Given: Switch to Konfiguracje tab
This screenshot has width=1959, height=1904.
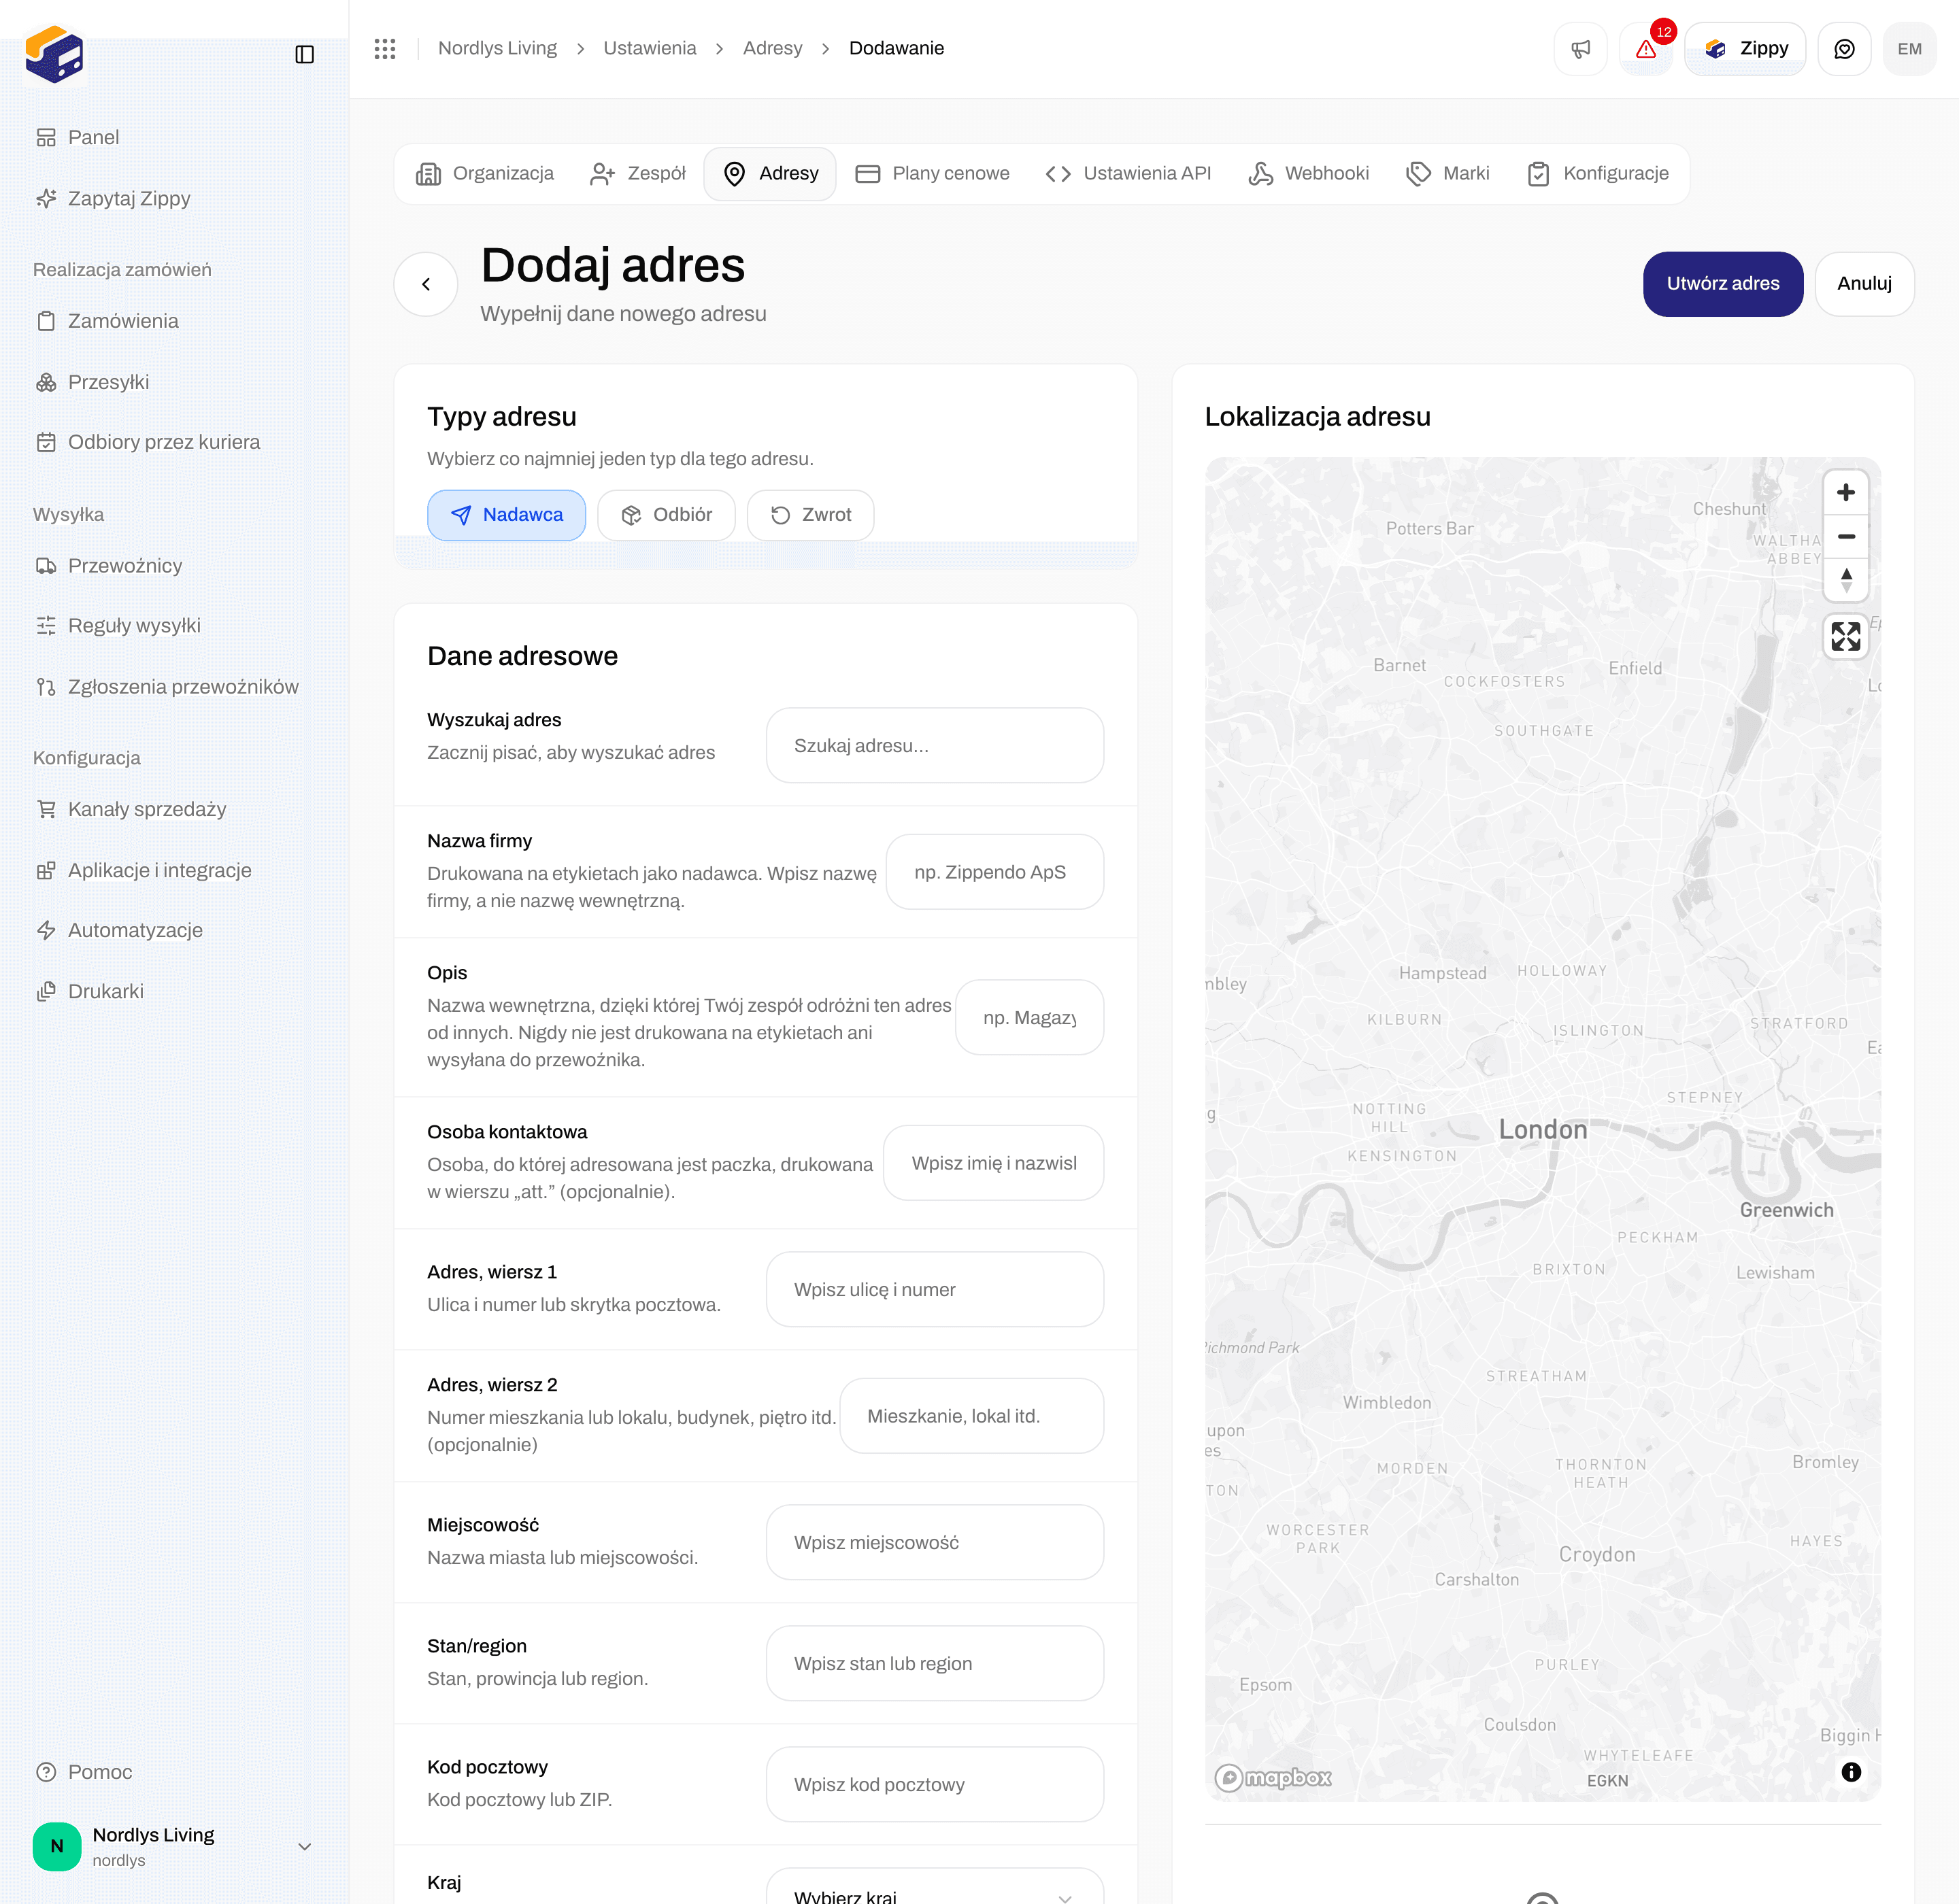Looking at the screenshot, I should pyautogui.click(x=1598, y=174).
